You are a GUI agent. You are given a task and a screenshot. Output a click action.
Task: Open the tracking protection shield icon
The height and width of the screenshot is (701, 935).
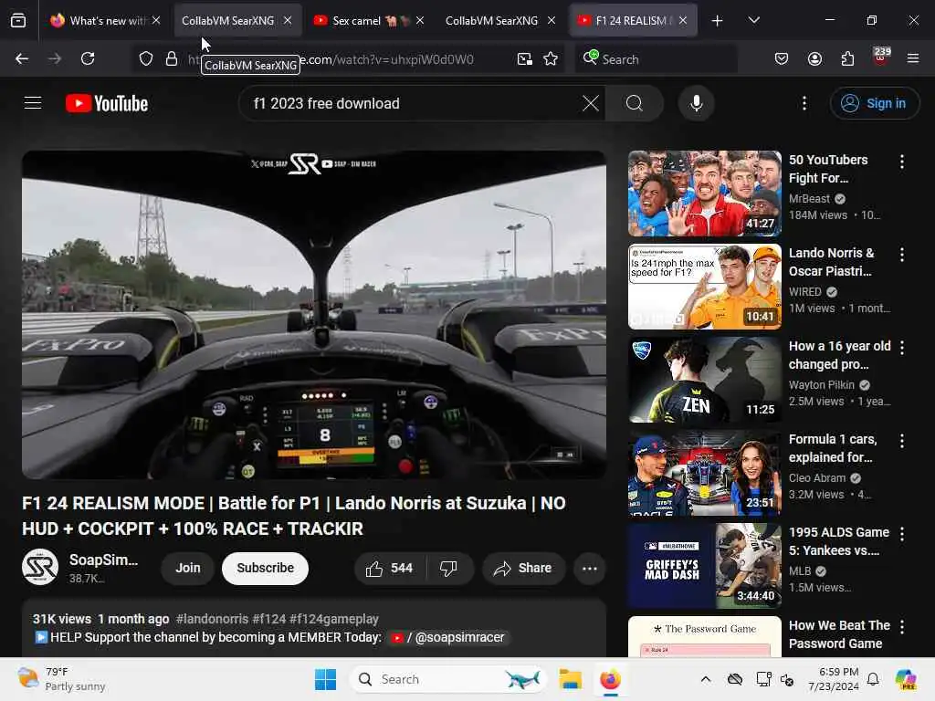pos(146,58)
